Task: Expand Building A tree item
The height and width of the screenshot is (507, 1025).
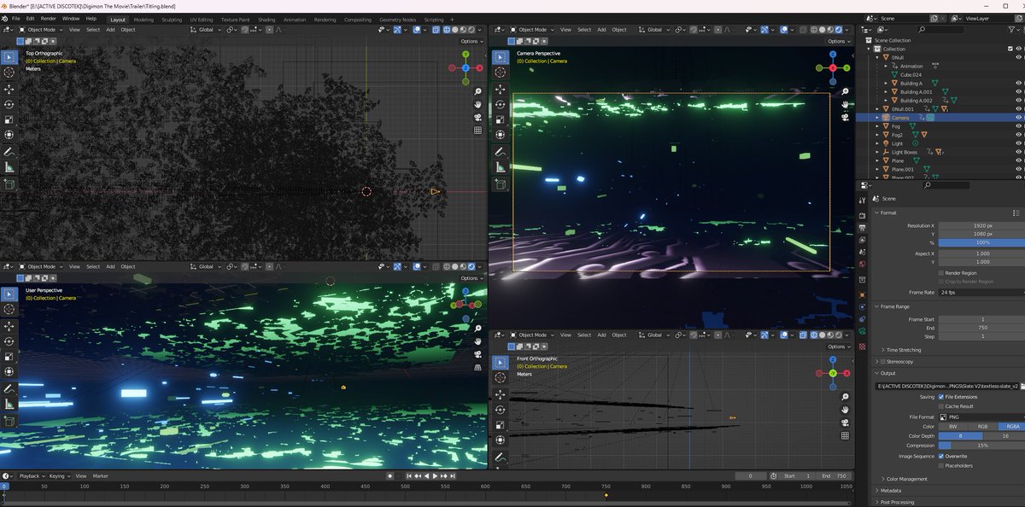Action: point(886,84)
